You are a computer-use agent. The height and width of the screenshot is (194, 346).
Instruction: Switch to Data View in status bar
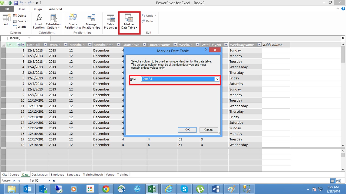pyautogui.click(x=332, y=181)
